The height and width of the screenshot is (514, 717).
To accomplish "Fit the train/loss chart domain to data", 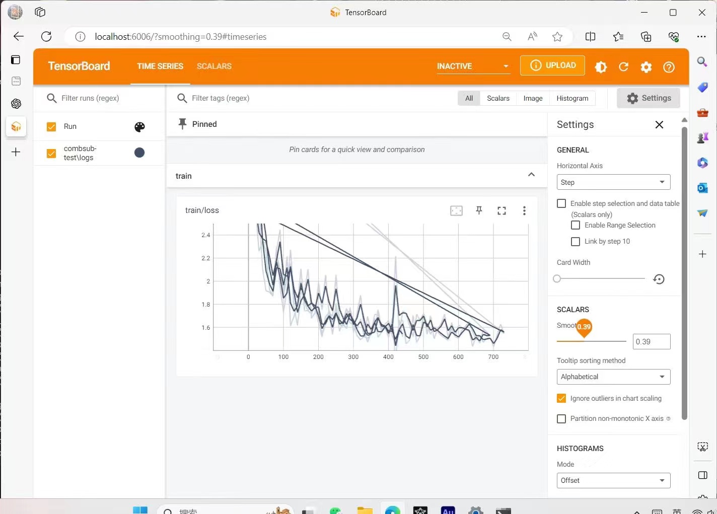I will [456, 211].
